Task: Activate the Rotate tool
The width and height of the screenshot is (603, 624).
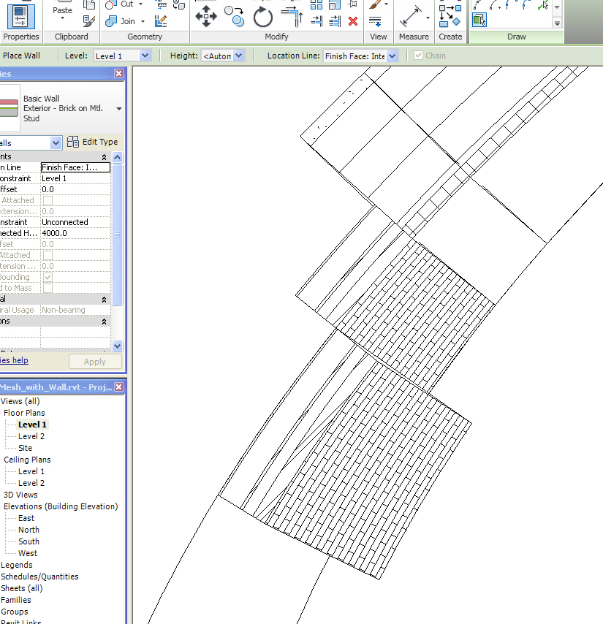Action: point(262,16)
